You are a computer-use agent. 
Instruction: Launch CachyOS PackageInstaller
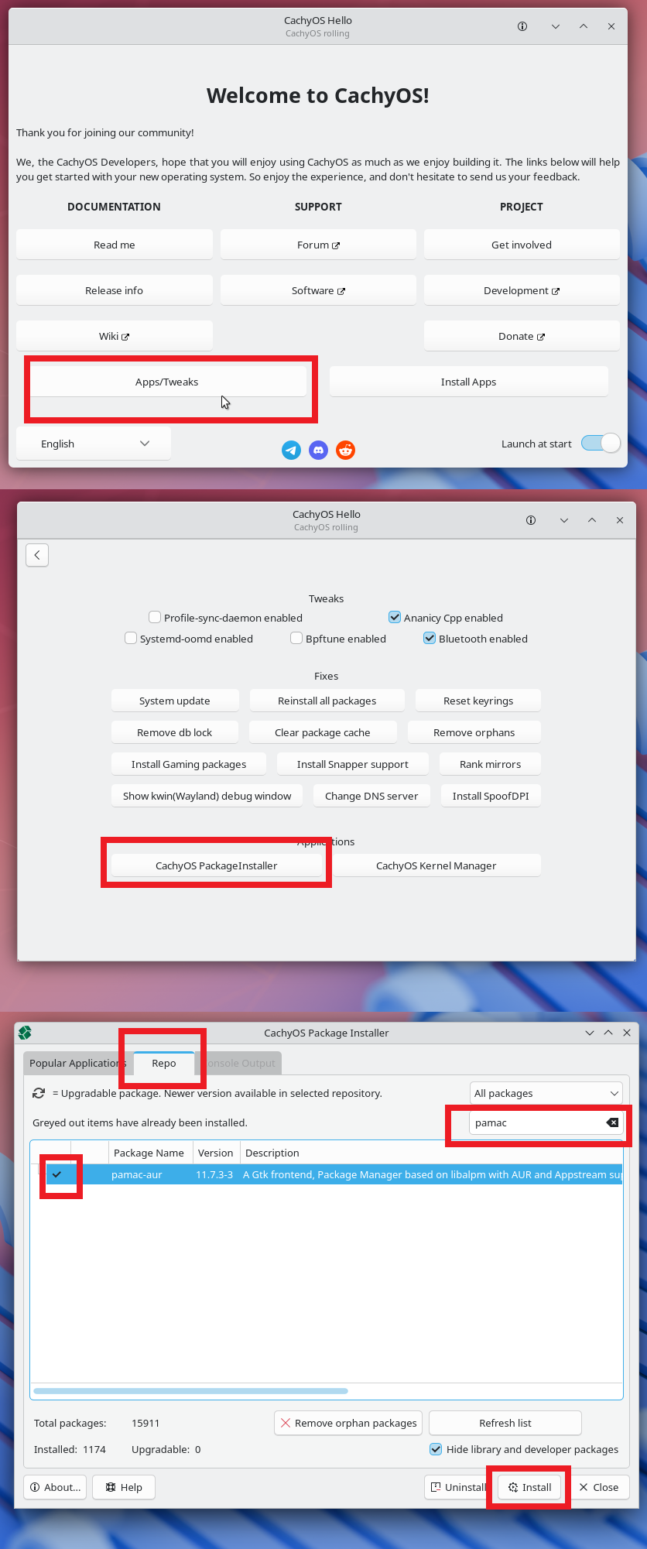pyautogui.click(x=217, y=865)
